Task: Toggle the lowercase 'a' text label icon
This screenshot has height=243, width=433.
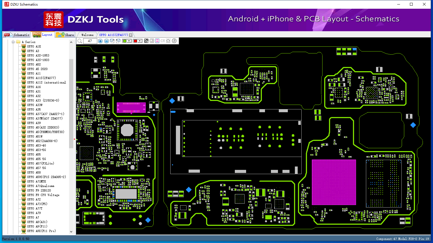Action: (x=152, y=41)
